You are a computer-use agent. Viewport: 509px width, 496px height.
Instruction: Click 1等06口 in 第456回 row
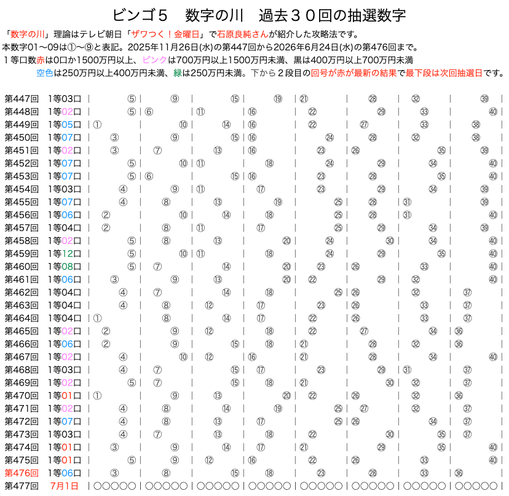point(65,215)
